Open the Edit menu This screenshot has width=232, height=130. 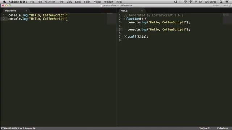[x=40, y=2]
